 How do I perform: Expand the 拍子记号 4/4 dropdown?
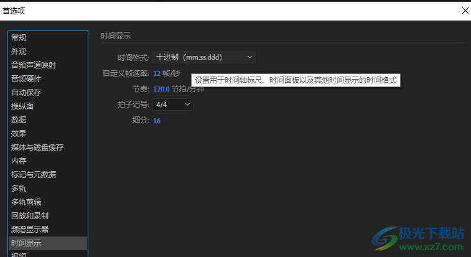point(172,105)
